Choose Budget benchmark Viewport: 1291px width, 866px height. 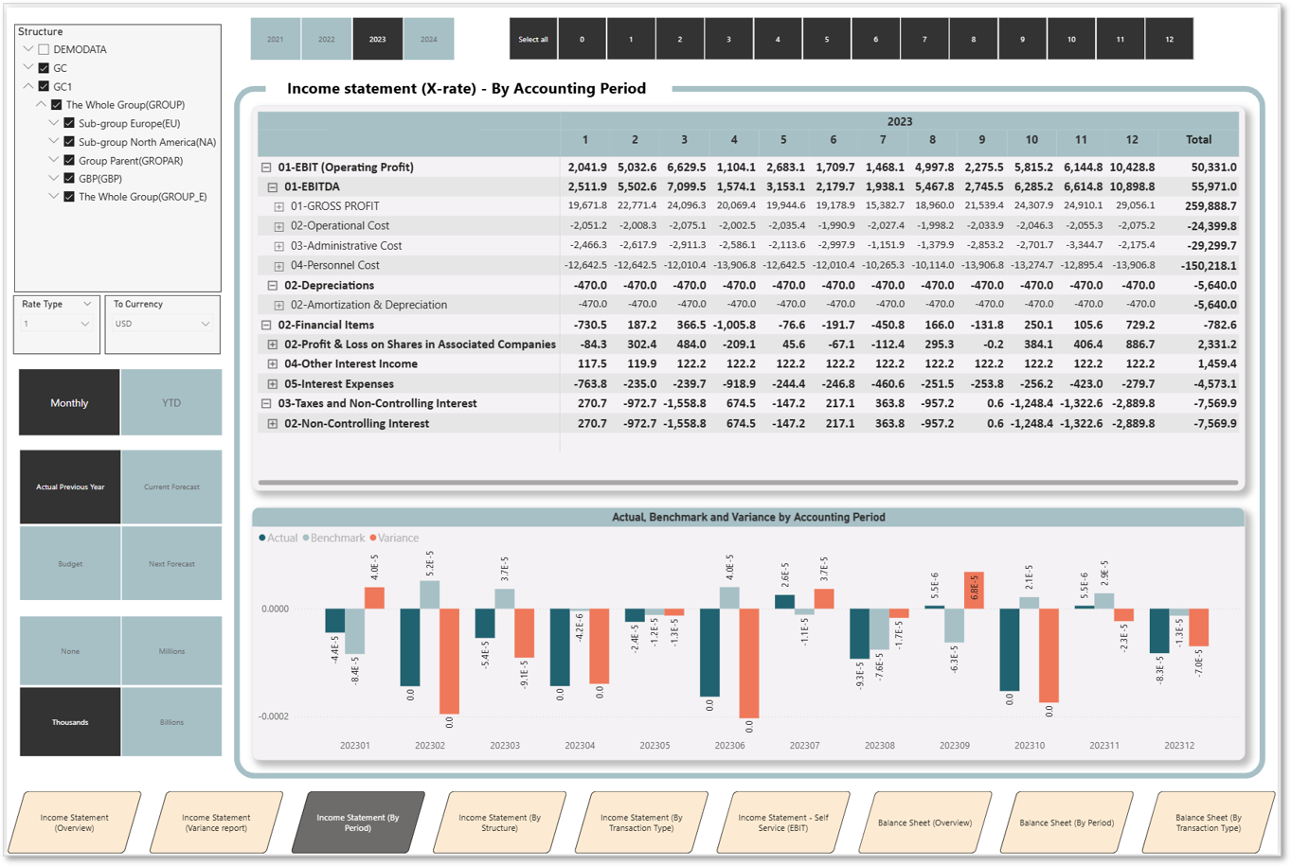point(70,563)
